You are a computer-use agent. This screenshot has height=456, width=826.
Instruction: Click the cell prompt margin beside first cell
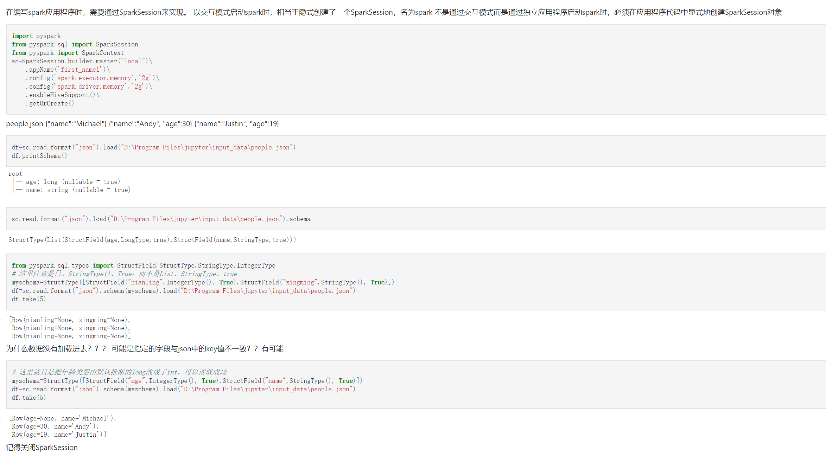(x=2, y=32)
